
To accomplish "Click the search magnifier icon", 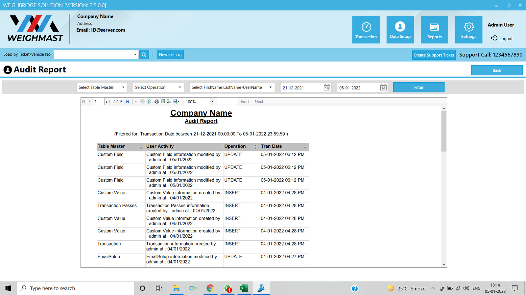I will [144, 55].
